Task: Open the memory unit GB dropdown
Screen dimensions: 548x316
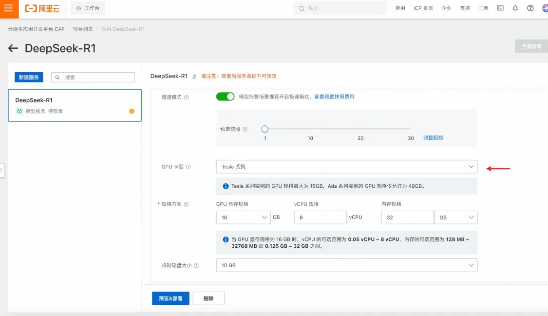Action: (x=455, y=217)
